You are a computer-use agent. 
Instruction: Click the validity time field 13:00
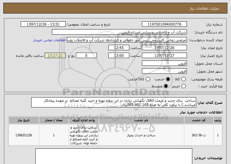coord(119,56)
